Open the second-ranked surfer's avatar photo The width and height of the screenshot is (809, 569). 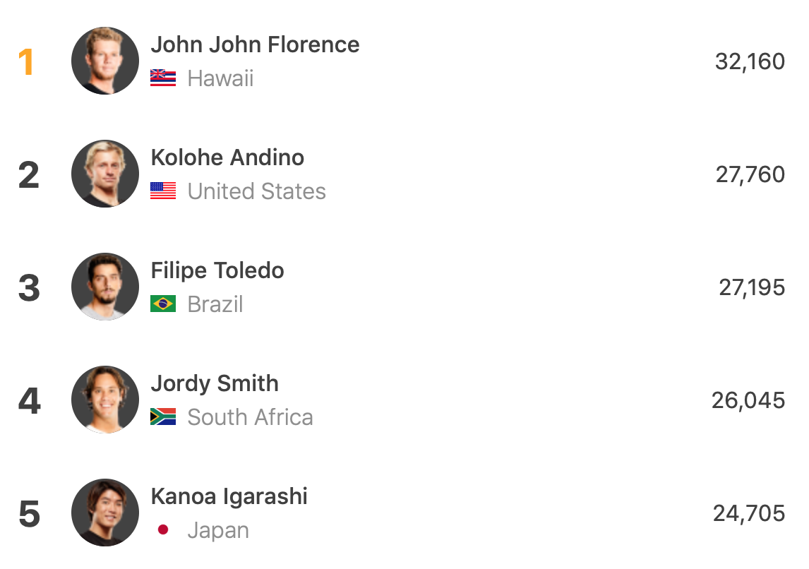(x=105, y=174)
